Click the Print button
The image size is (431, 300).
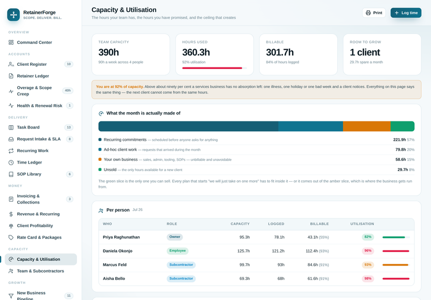click(x=374, y=13)
